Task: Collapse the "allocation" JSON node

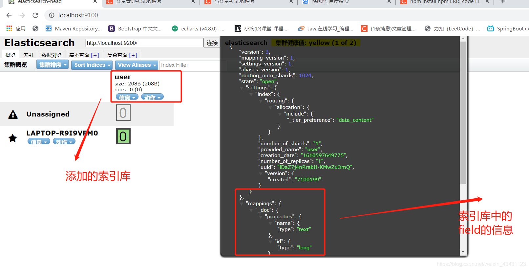Action: pyautogui.click(x=270, y=108)
